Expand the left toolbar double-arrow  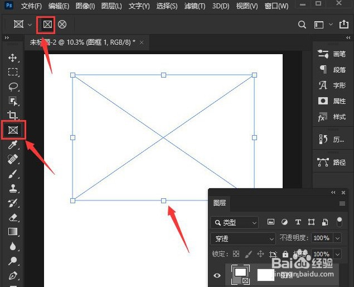click(x=7, y=38)
